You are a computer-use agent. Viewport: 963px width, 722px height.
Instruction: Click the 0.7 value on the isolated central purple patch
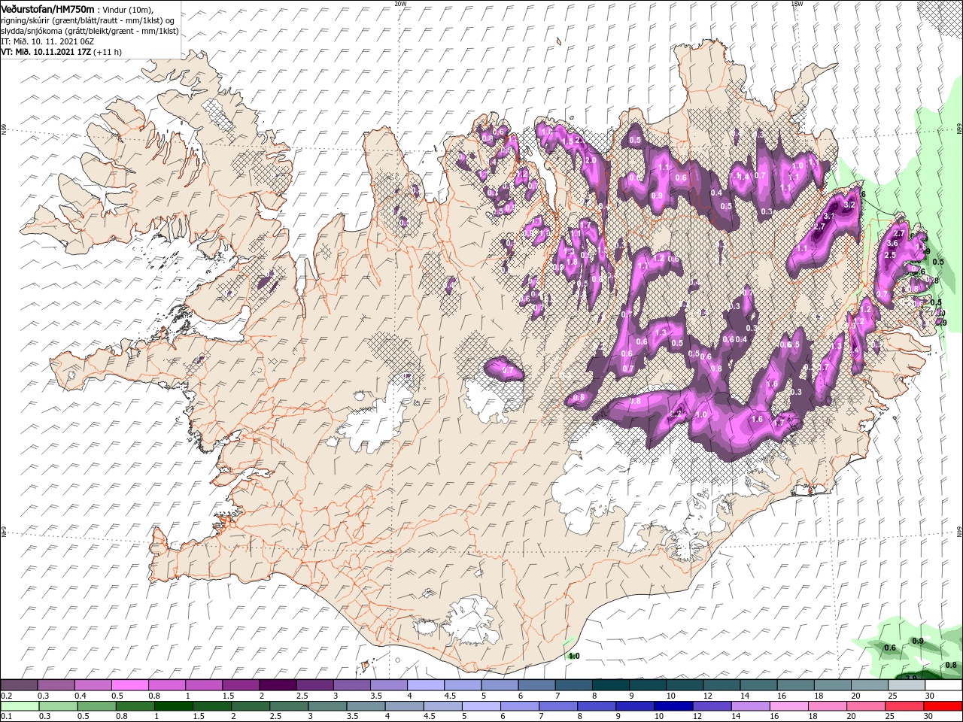point(507,371)
